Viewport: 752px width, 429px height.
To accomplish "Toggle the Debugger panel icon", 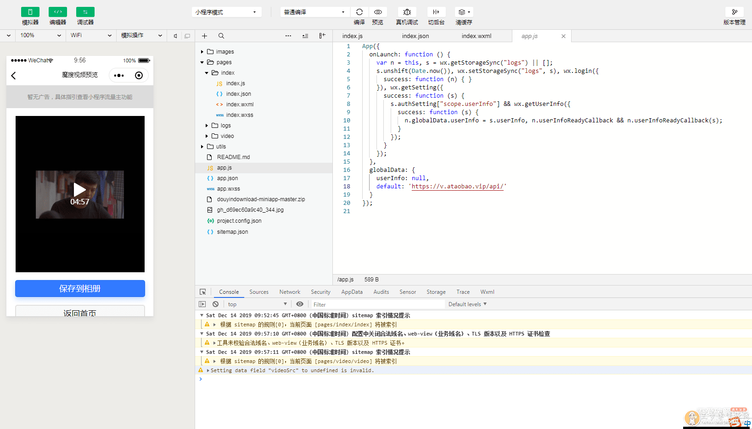I will tap(85, 12).
